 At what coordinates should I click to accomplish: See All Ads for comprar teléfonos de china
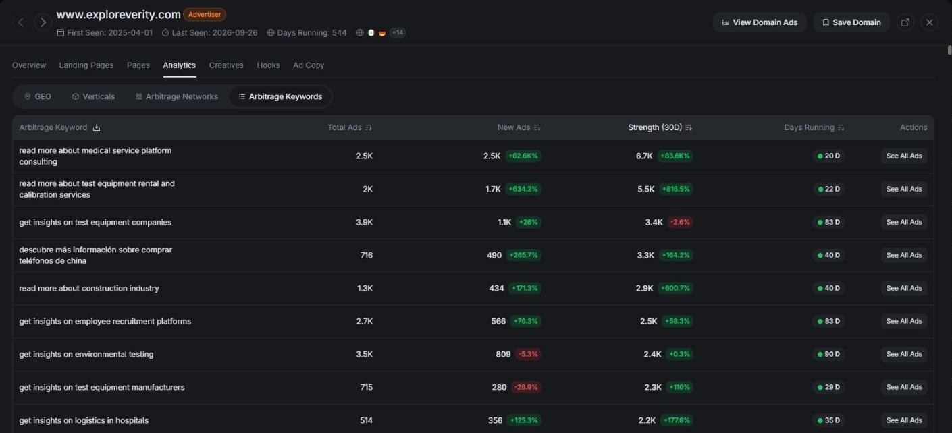[904, 255]
